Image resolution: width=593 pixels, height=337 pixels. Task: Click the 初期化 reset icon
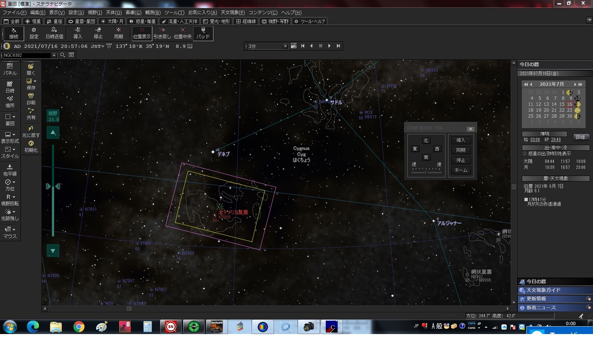[x=31, y=147]
